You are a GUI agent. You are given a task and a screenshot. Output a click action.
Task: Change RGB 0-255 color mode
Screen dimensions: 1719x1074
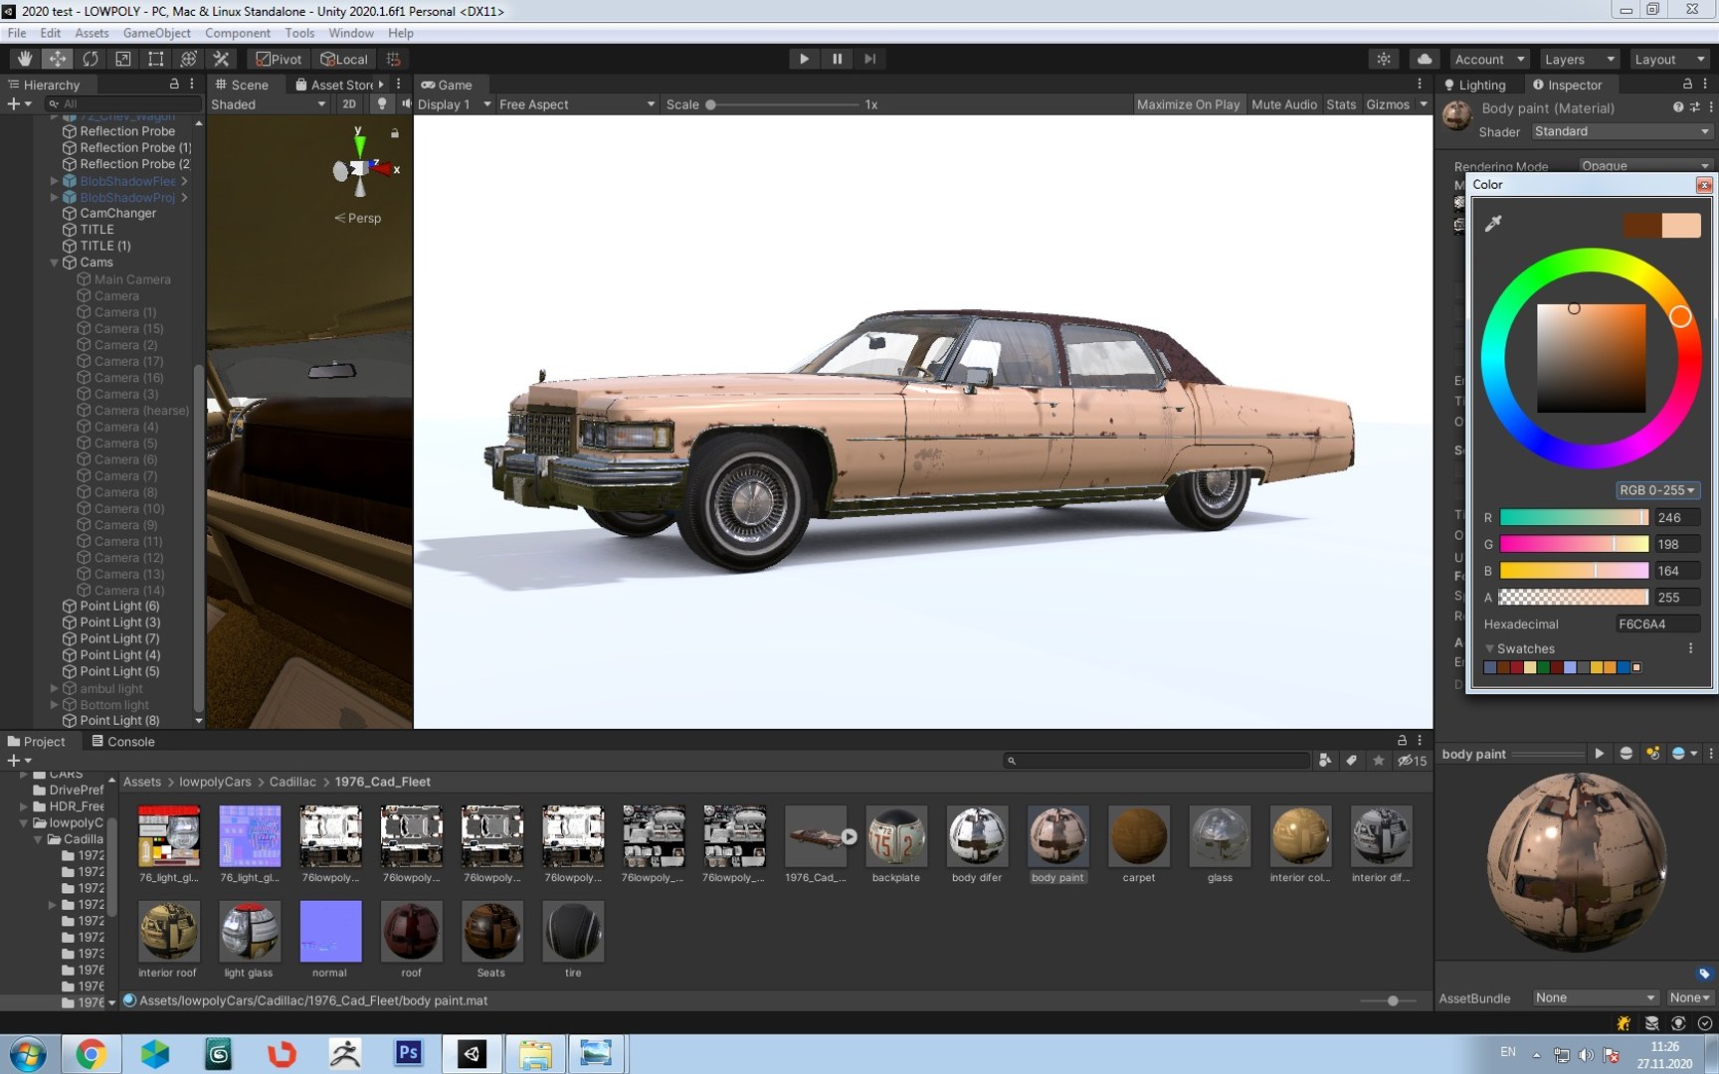[x=1656, y=490]
